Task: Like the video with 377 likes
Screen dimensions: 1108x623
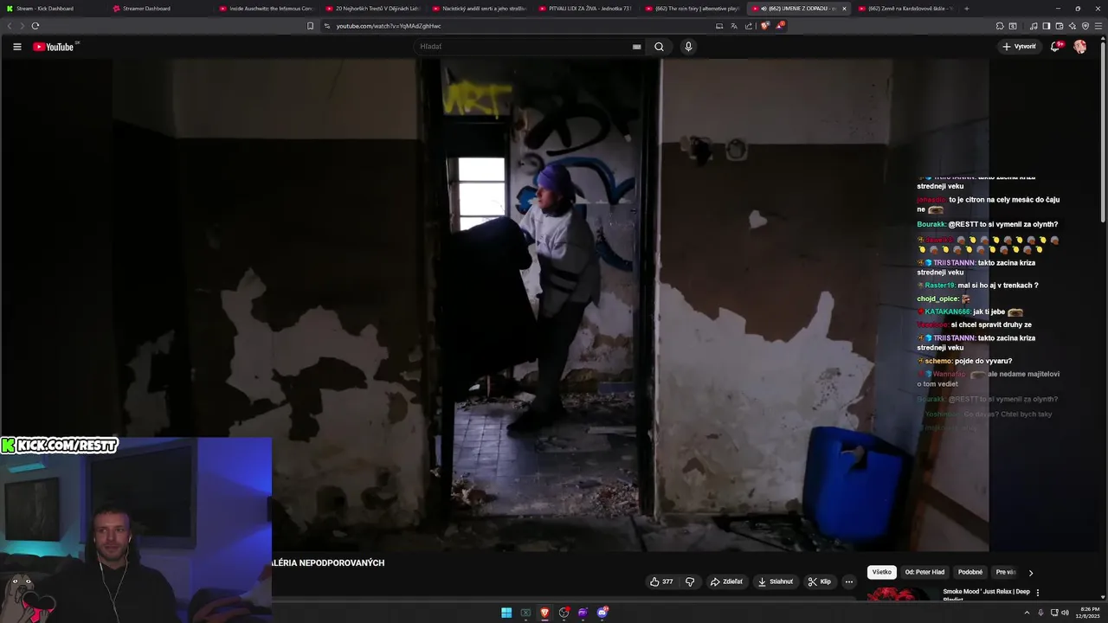Action: [x=662, y=581]
